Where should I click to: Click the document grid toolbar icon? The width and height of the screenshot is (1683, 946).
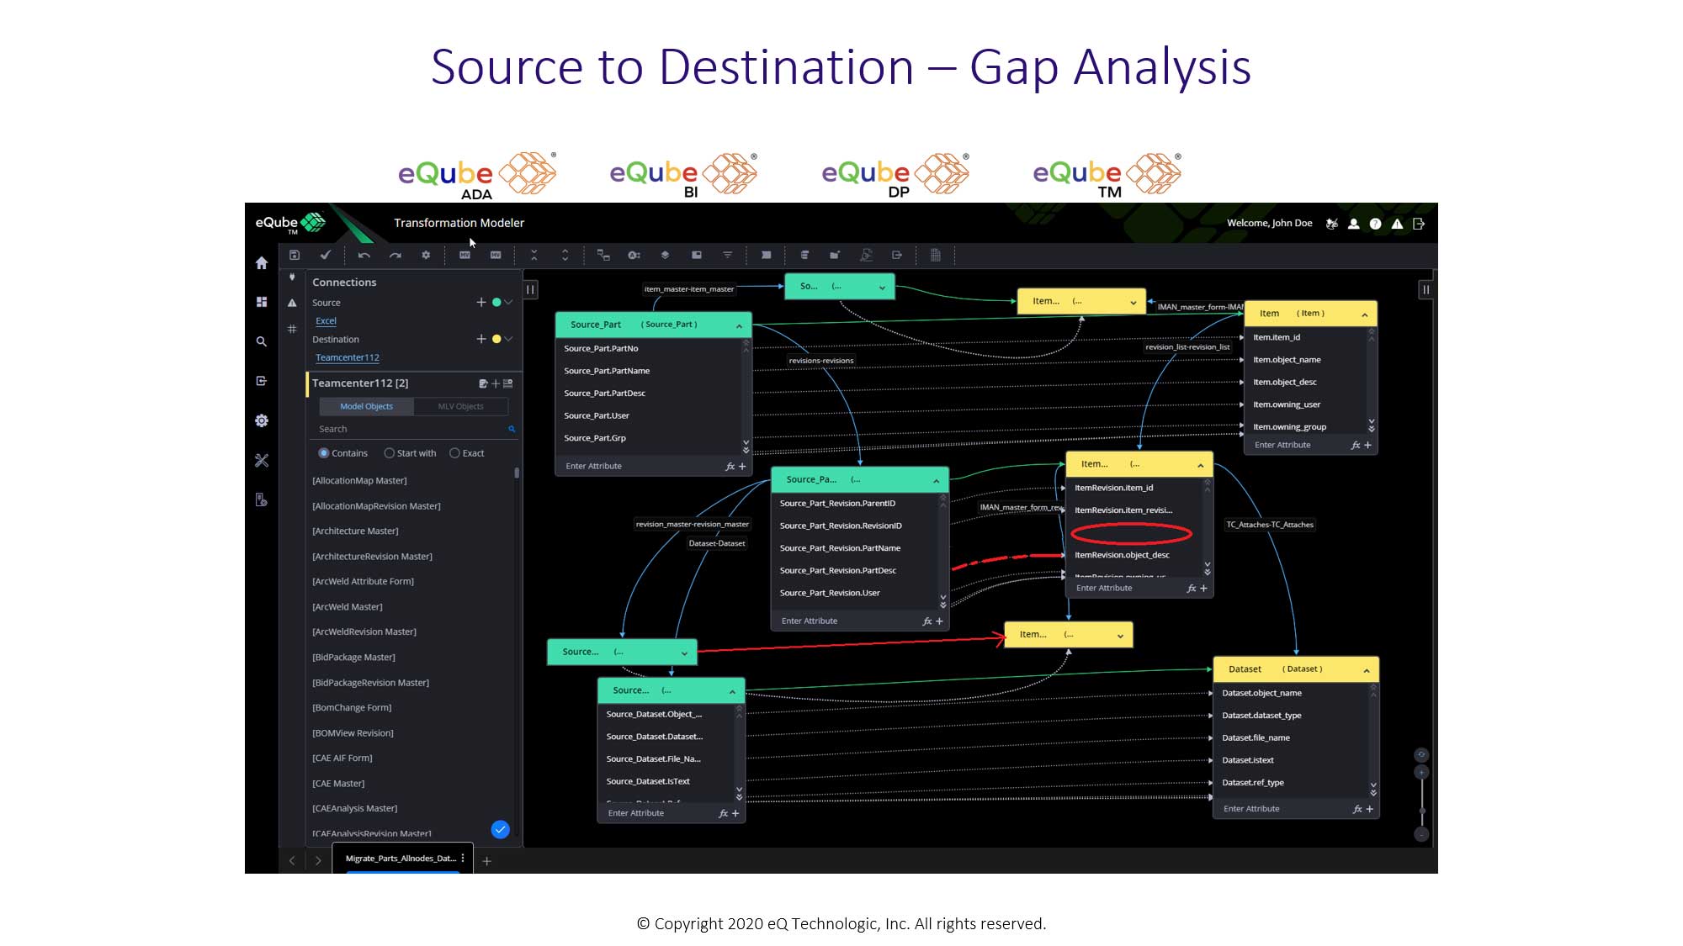(x=935, y=255)
